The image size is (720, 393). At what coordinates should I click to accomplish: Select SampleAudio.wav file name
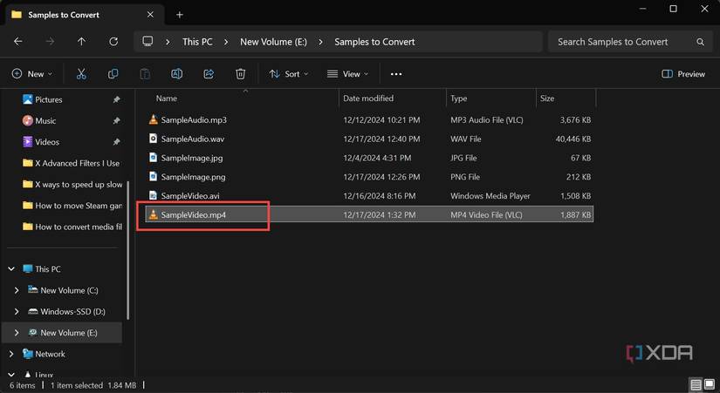192,139
